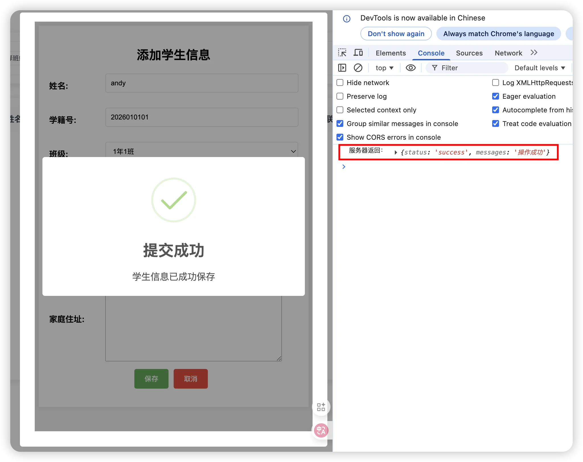Image resolution: width=583 pixels, height=462 pixels.
Task: Open the floating grid apps icon
Action: [x=321, y=407]
